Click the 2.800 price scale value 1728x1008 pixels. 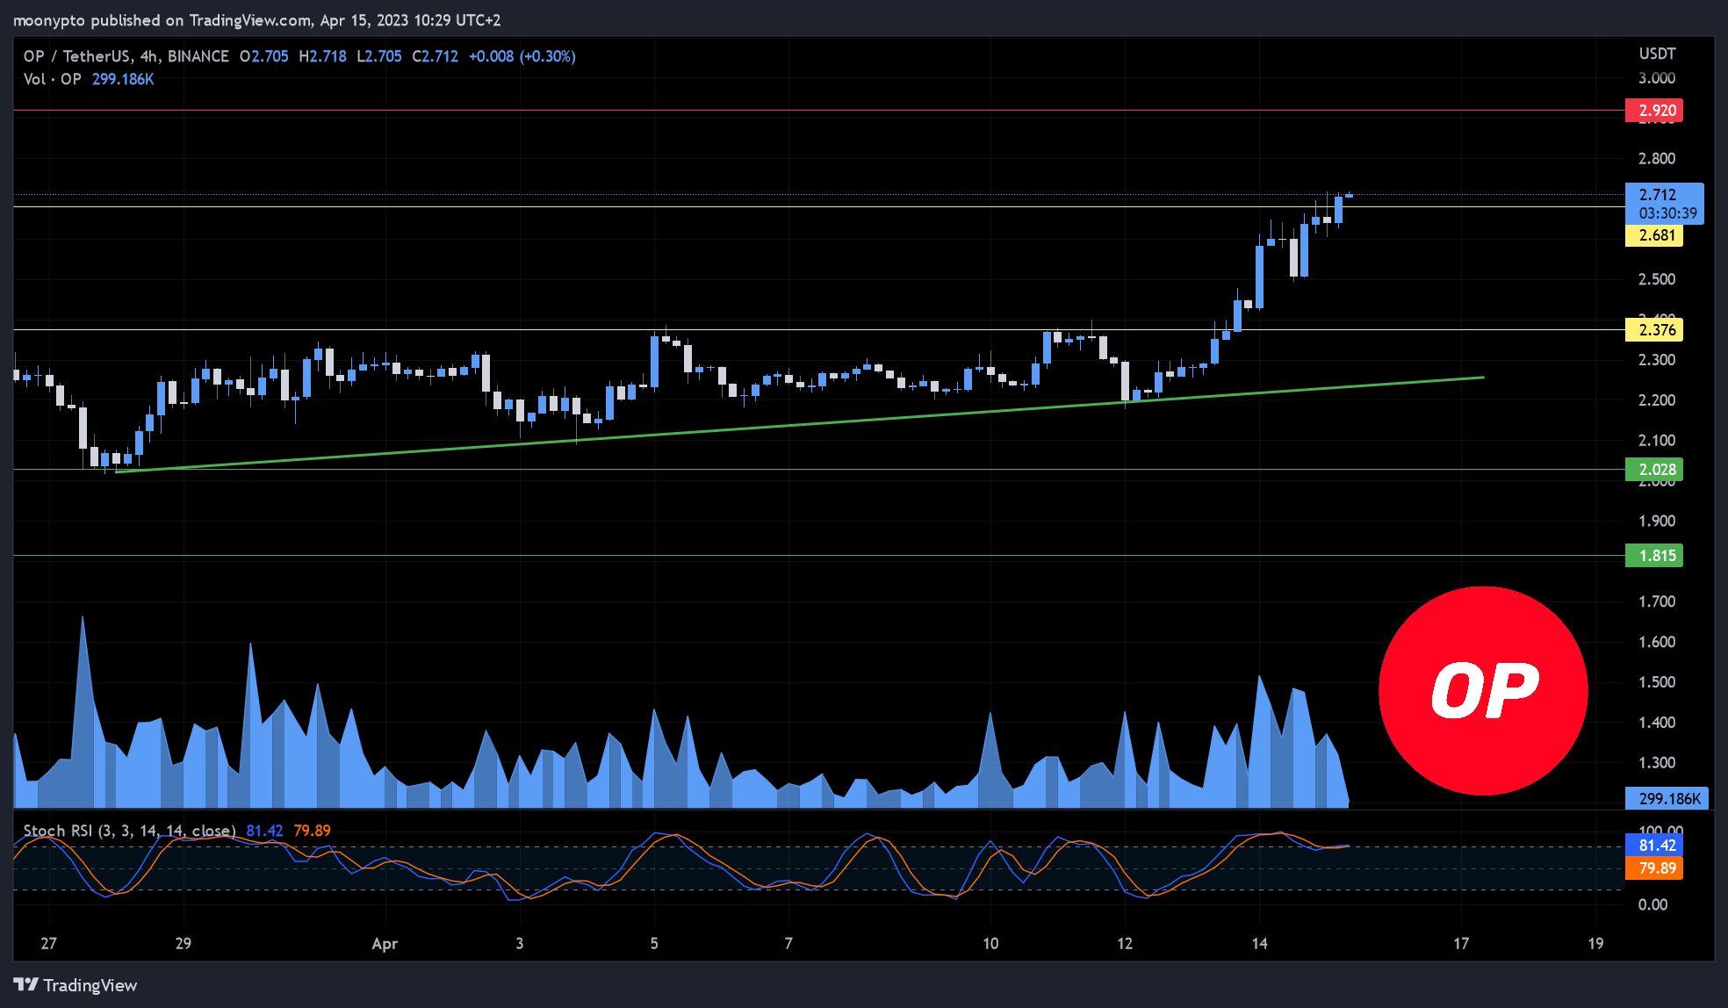tap(1656, 159)
